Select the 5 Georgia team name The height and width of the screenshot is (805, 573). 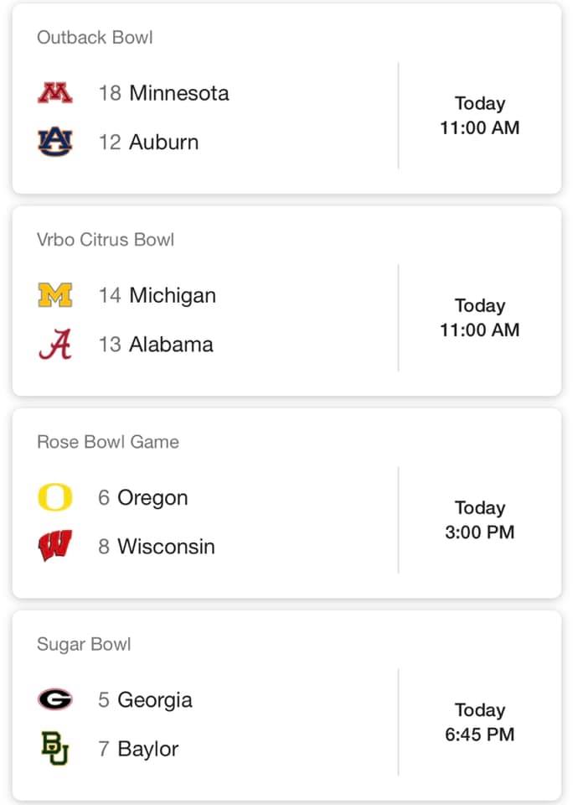coord(145,700)
